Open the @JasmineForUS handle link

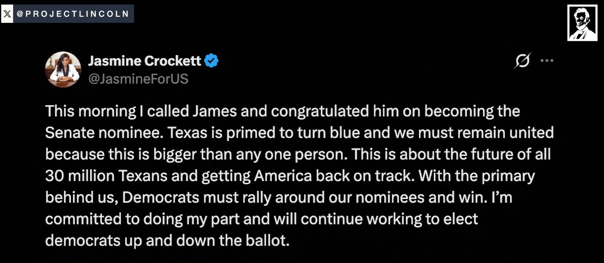point(138,79)
